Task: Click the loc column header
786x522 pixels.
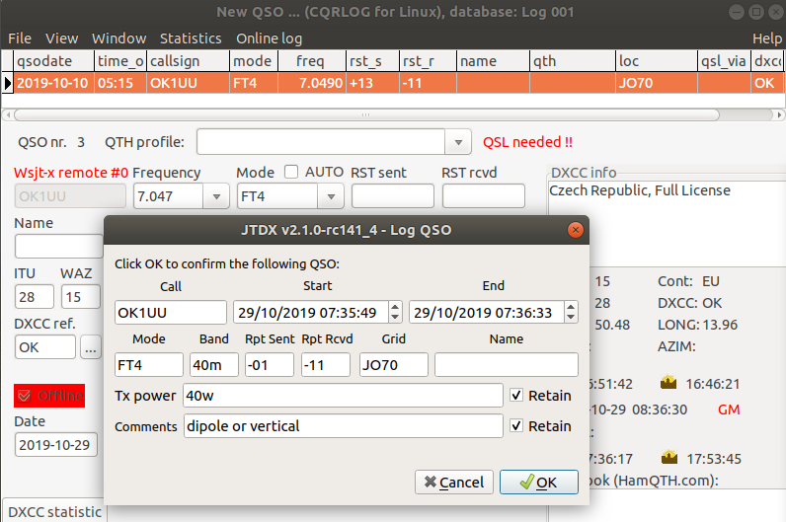Action: (x=657, y=61)
